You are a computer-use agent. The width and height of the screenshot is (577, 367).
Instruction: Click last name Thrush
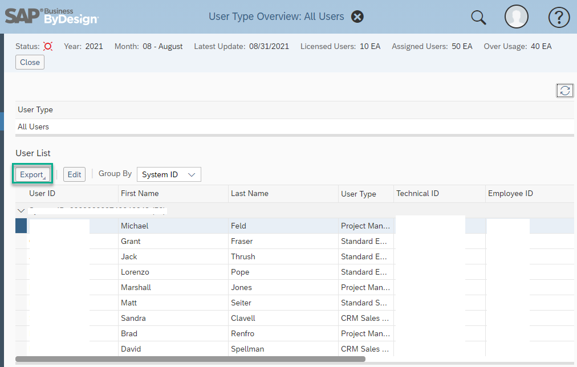(x=243, y=256)
